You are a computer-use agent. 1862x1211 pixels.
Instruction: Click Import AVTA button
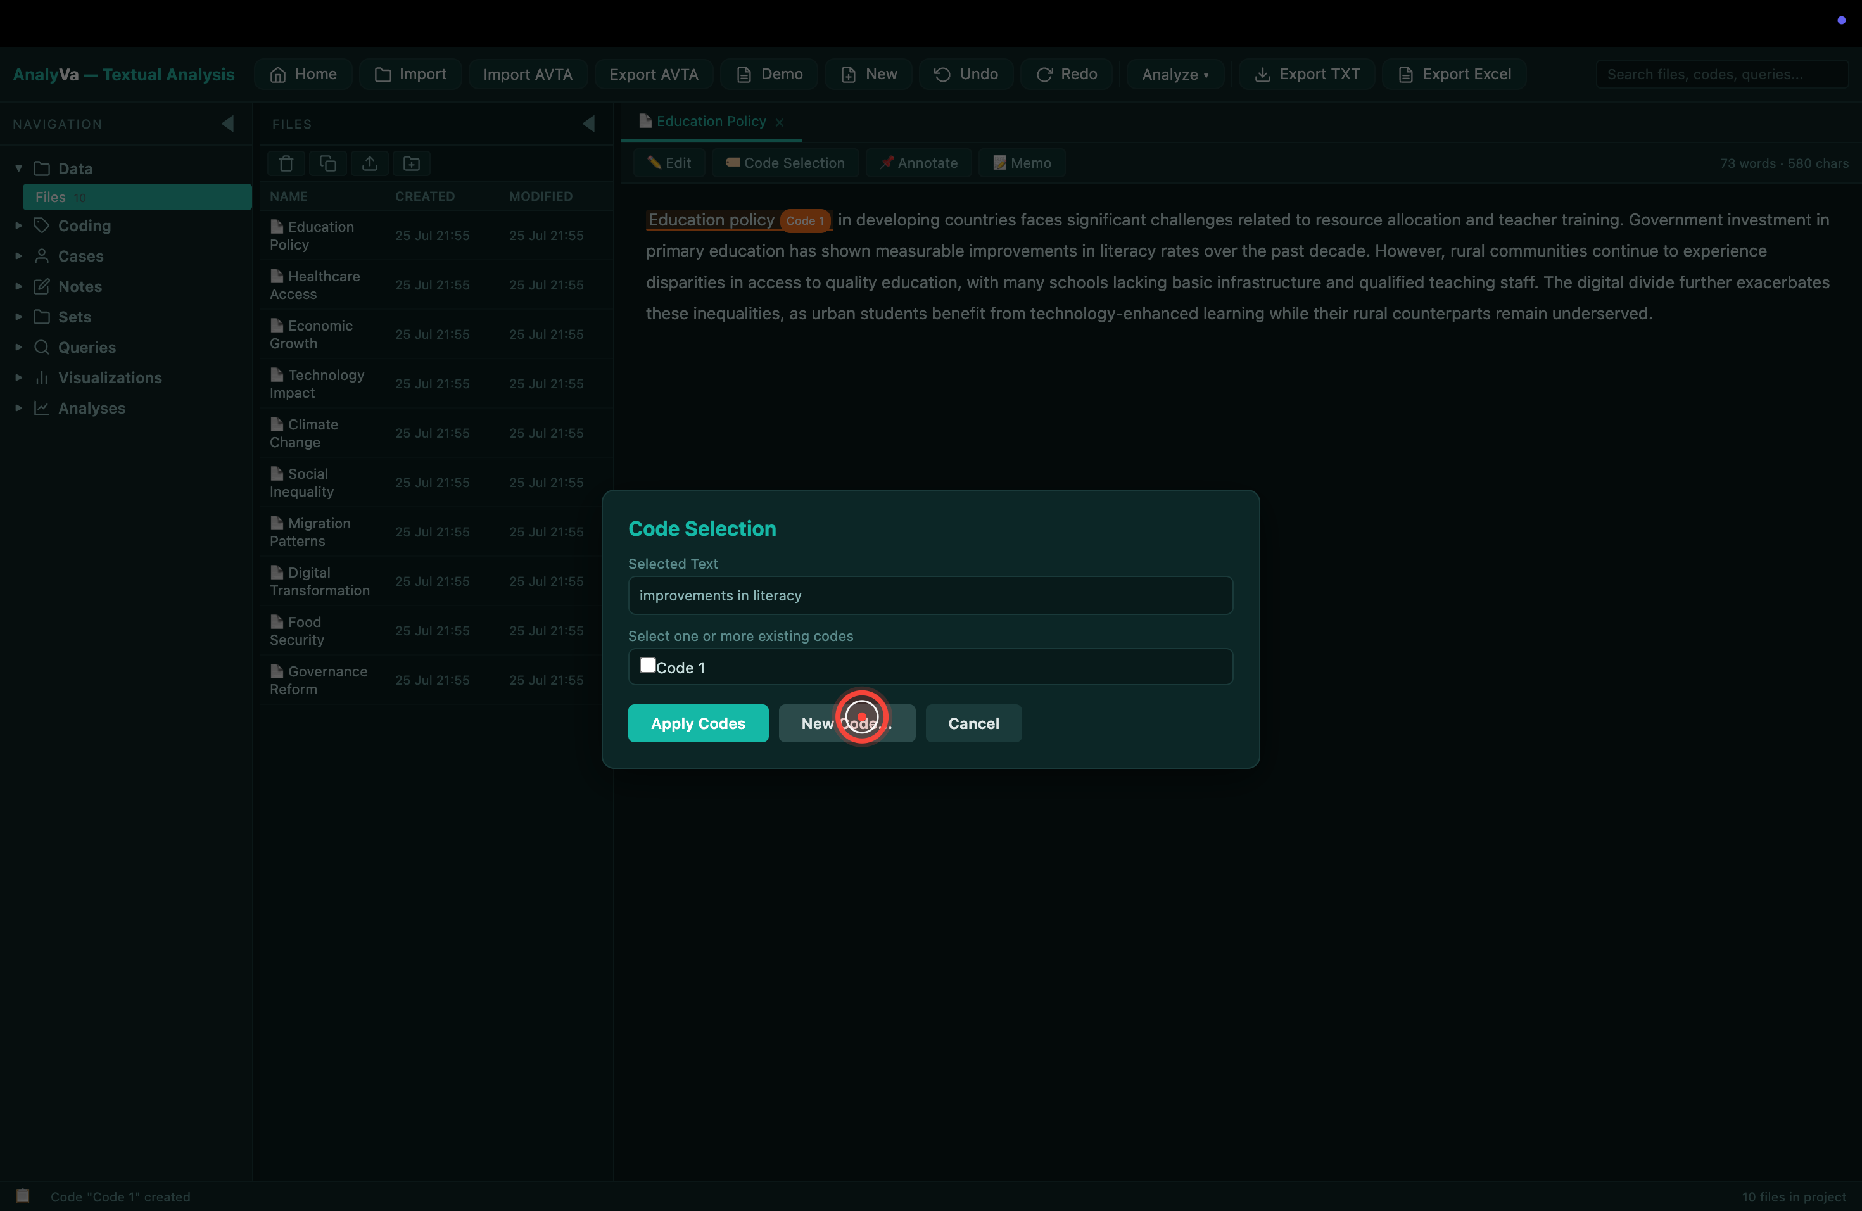(528, 74)
